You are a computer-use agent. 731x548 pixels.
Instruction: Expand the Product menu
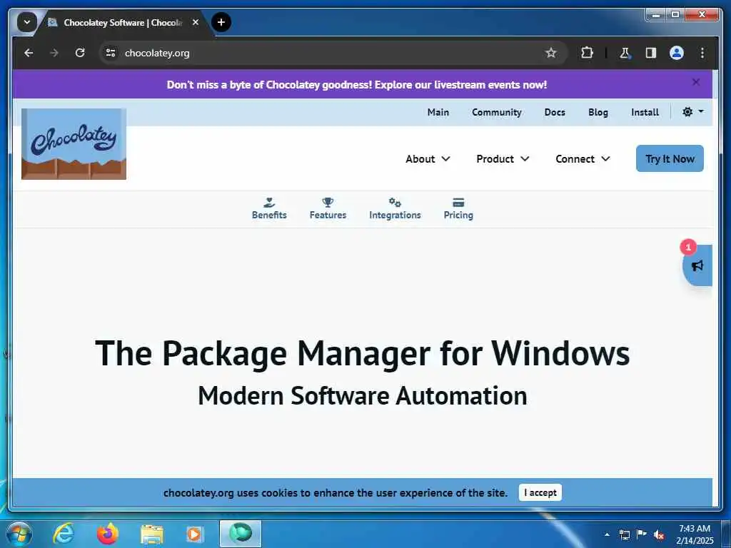tap(503, 159)
